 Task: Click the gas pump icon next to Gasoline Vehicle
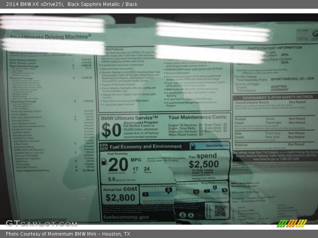tap(193, 146)
